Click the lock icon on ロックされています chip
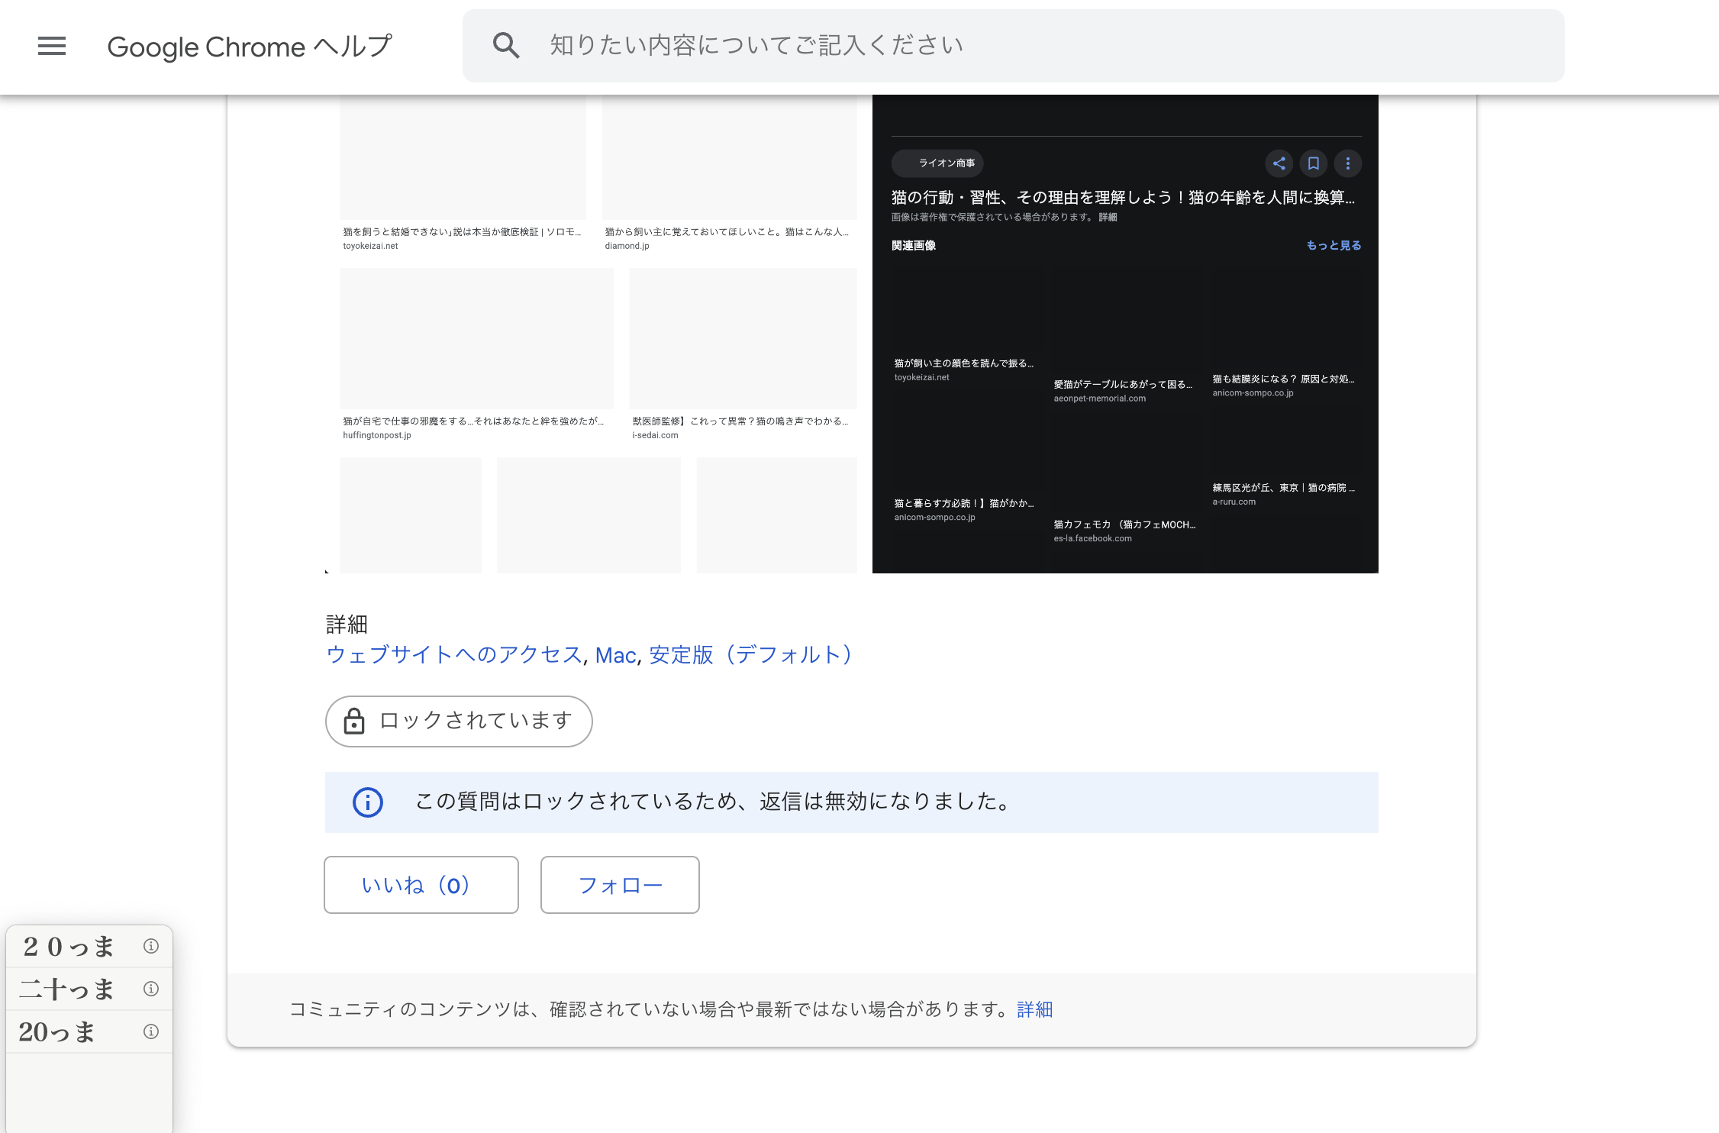Screen dimensions: 1719x1133 [x=354, y=721]
